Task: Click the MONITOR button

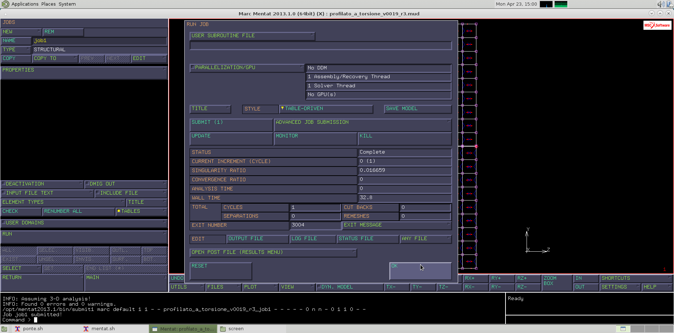Action: (315, 138)
